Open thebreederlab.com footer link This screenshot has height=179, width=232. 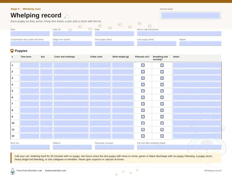tap(55, 171)
